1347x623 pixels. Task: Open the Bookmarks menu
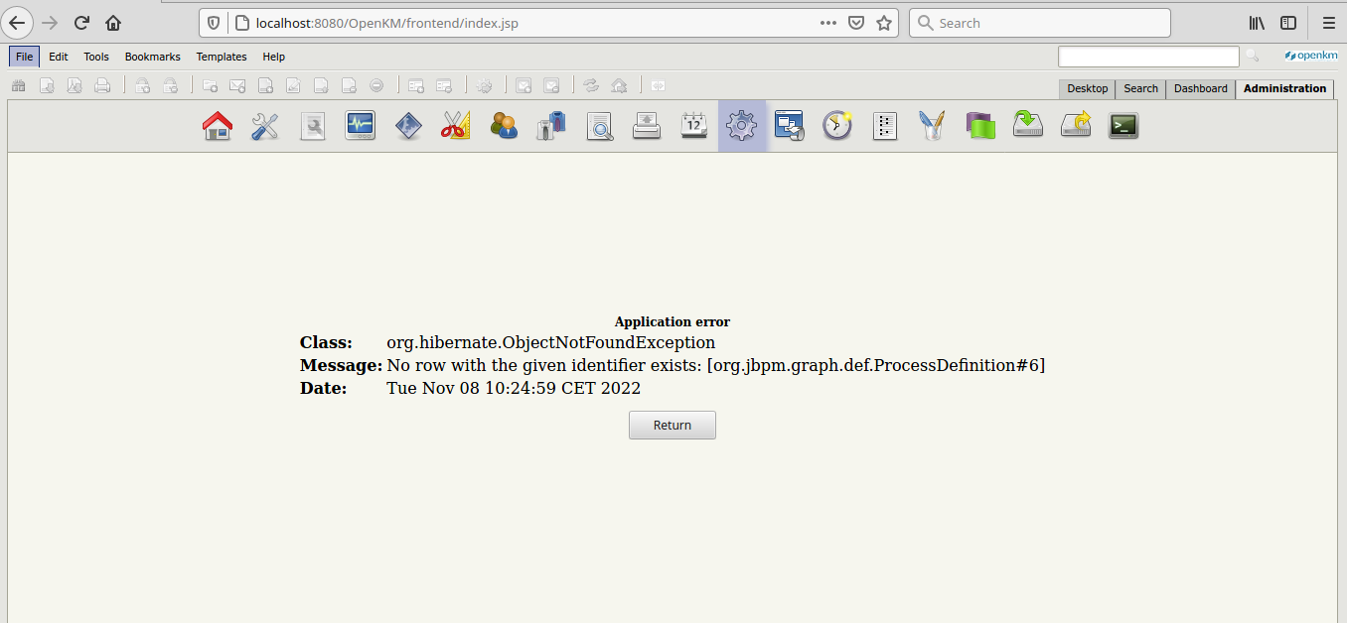click(x=152, y=57)
